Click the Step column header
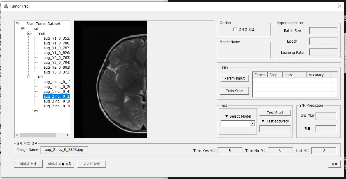This screenshot has width=346, height=179. (x=275, y=75)
